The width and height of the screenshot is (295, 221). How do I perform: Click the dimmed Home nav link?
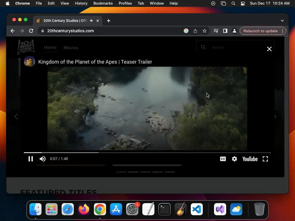click(x=50, y=47)
